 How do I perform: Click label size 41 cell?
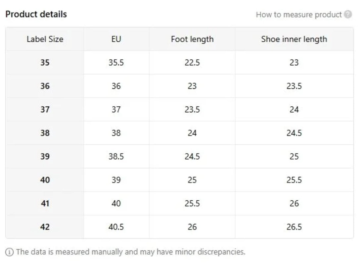(45, 203)
